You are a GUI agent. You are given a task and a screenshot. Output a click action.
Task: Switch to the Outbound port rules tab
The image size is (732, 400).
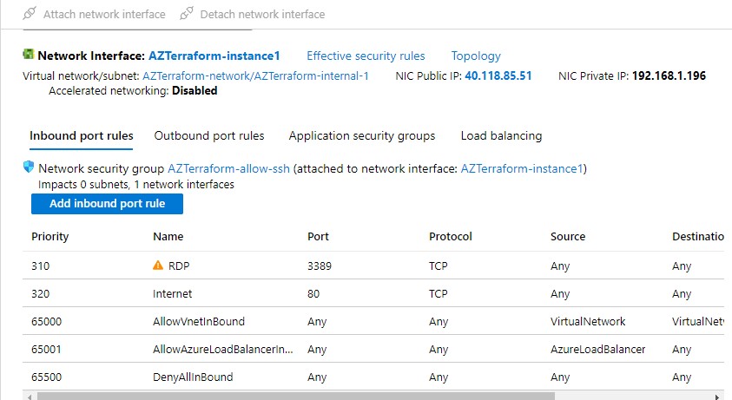pyautogui.click(x=209, y=136)
